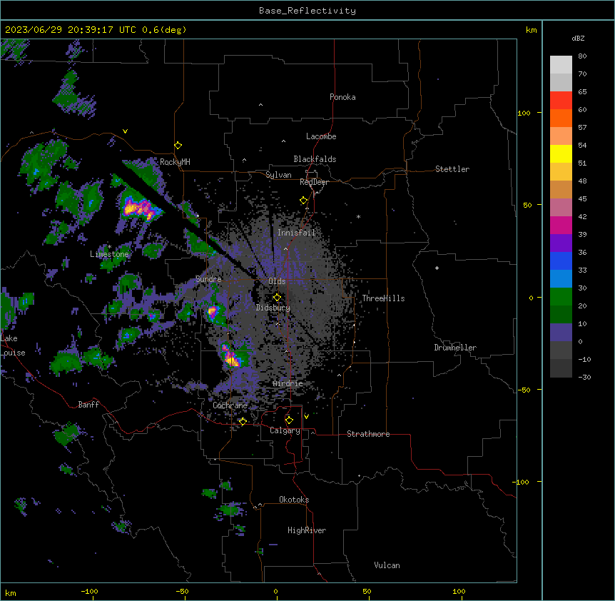This screenshot has width=615, height=601.
Task: Pick the light green 20-30 dBZ legend swatch
Action: 561,297
